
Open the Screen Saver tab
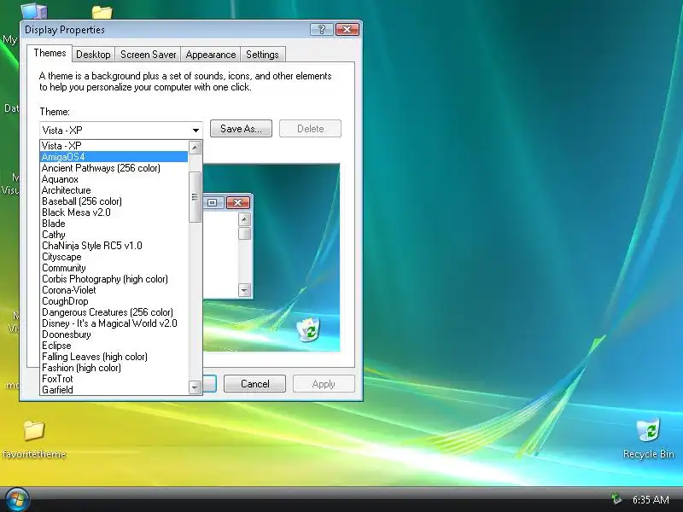(148, 55)
